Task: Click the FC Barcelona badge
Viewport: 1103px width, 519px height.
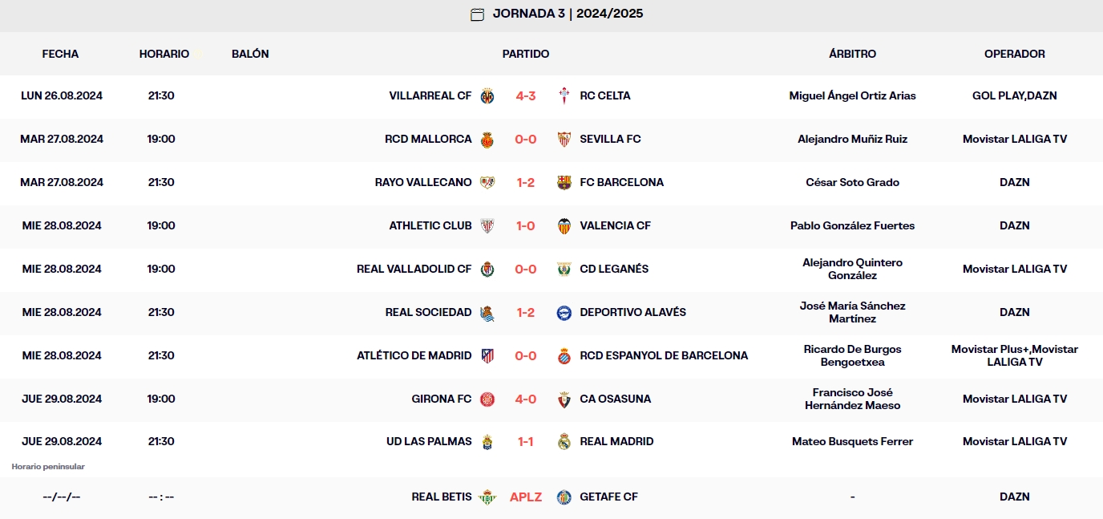Action: 562,182
